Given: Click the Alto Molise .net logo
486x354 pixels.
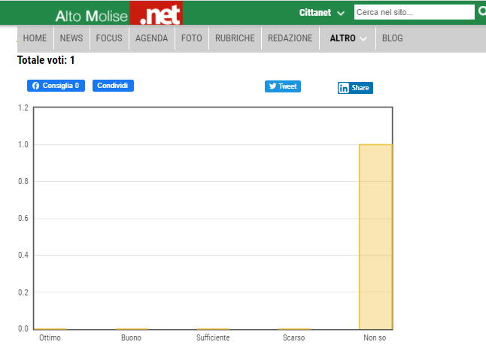Looking at the screenshot, I should point(118,14).
